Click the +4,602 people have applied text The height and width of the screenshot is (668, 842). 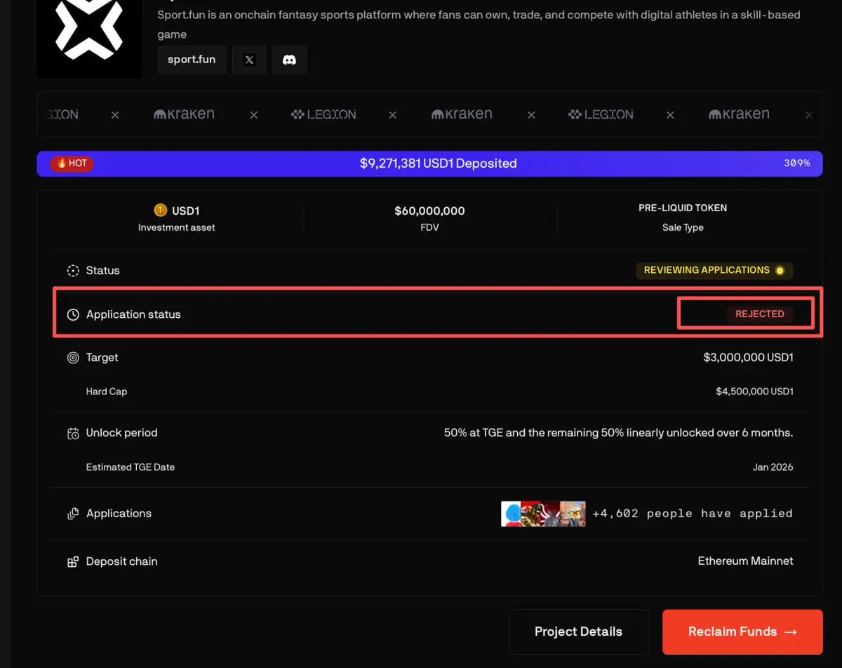(693, 514)
